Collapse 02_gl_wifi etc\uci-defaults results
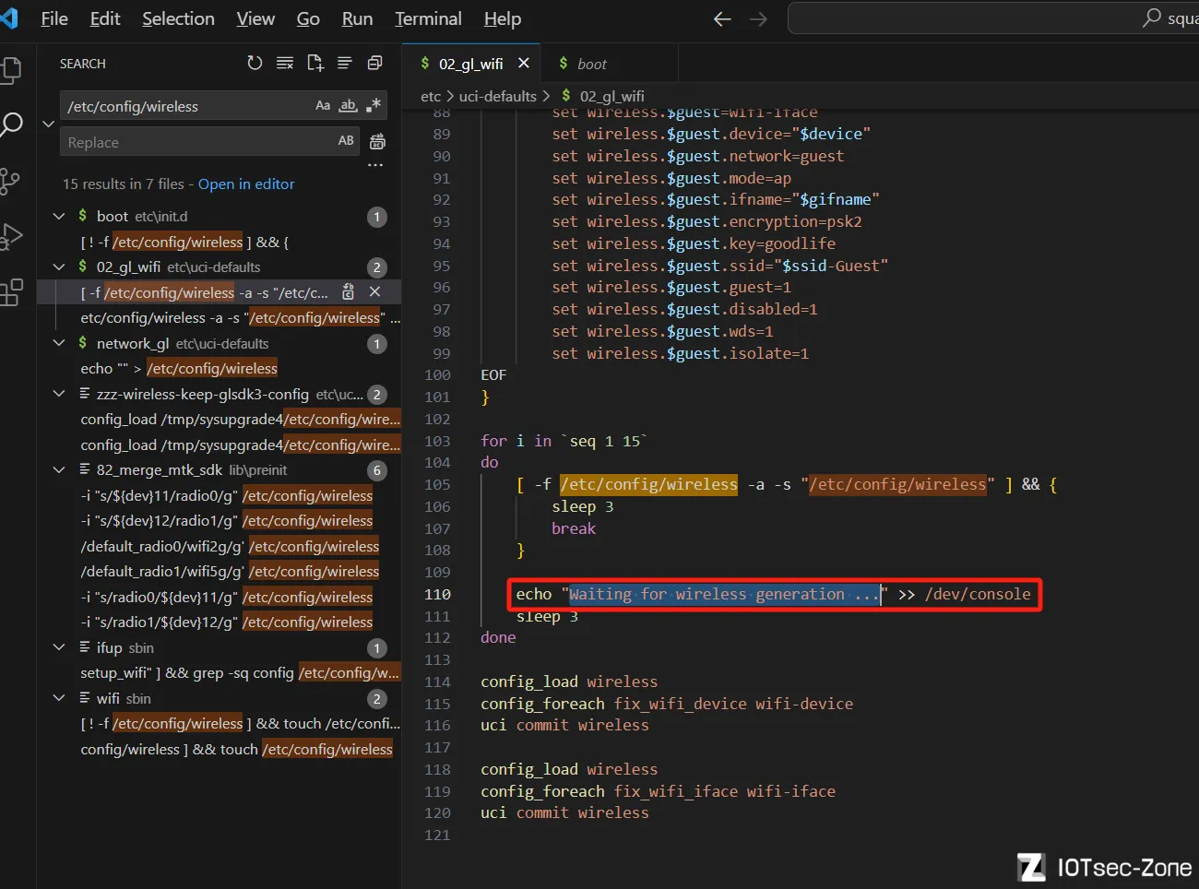 pyautogui.click(x=59, y=267)
